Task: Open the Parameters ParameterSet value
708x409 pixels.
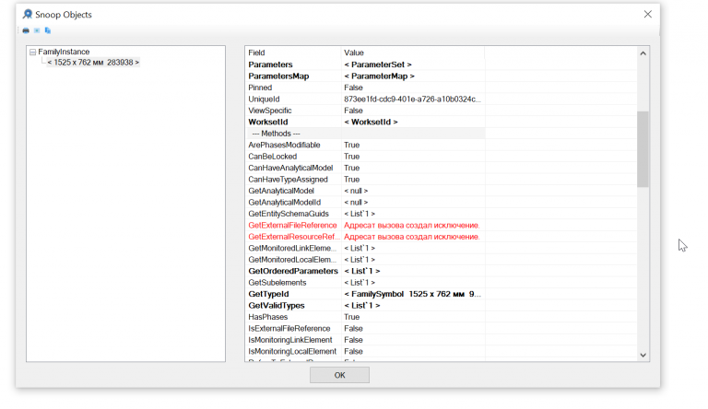Action: (x=377, y=64)
